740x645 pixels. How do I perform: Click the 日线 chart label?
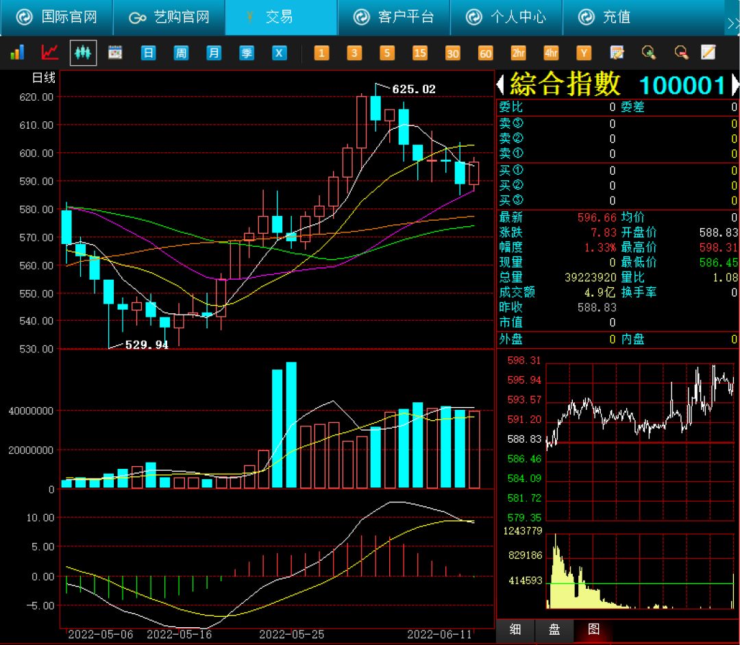tap(43, 78)
